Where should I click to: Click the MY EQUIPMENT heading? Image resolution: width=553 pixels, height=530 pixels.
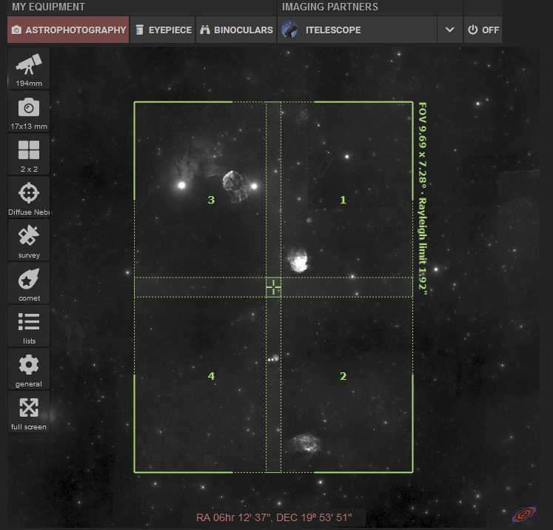pos(48,7)
